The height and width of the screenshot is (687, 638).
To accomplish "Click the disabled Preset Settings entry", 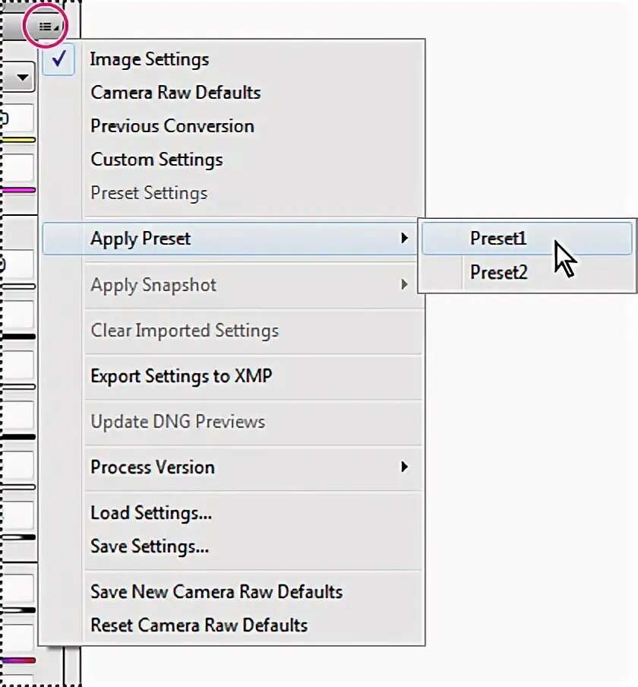I will click(x=149, y=193).
